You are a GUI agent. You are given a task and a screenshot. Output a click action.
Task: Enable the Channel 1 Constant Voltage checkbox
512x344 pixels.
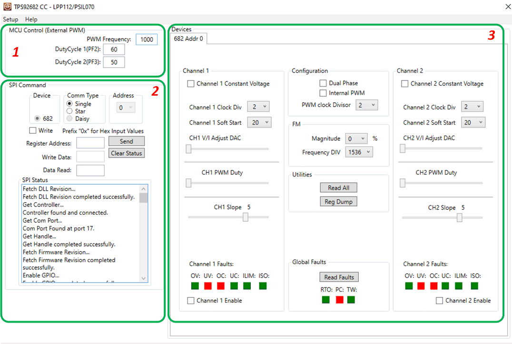coord(191,84)
